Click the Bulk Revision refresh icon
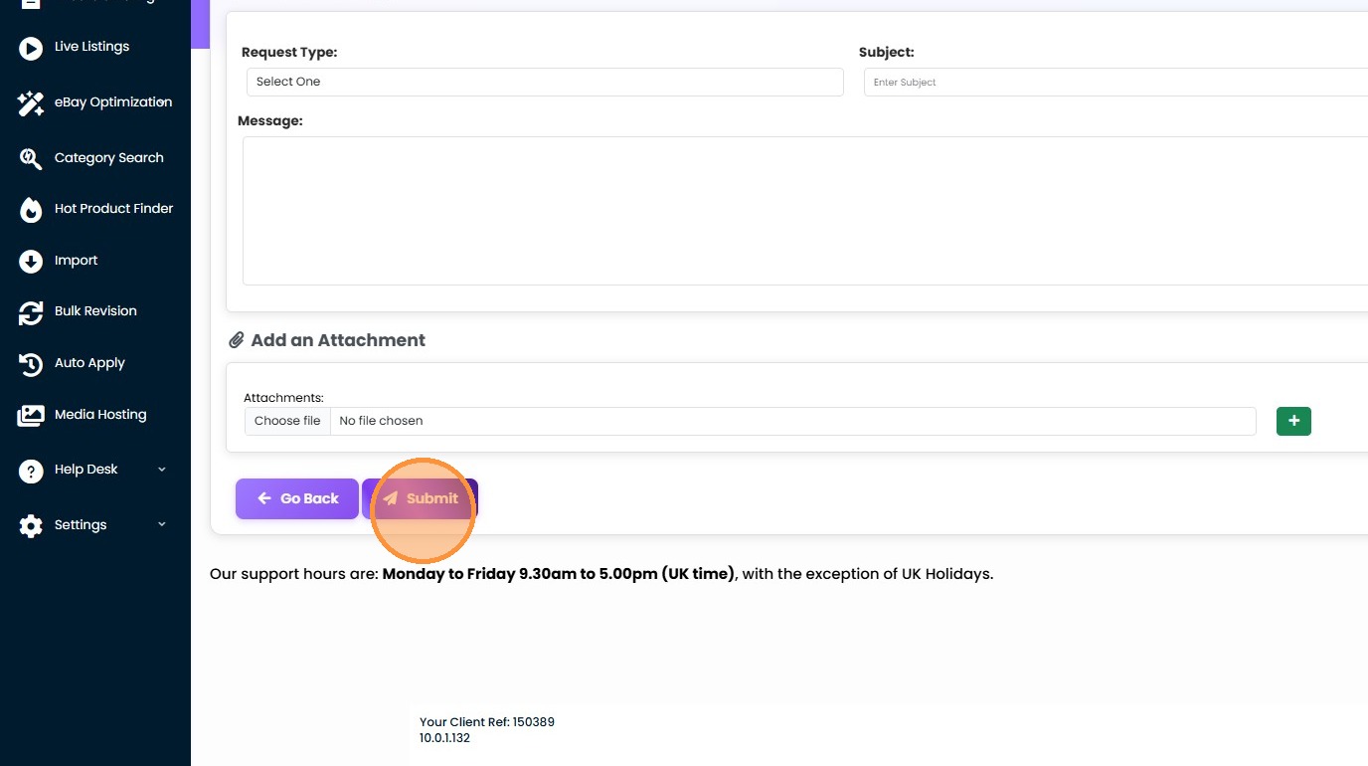Screen dimensions: 1368x766 (x=31, y=312)
